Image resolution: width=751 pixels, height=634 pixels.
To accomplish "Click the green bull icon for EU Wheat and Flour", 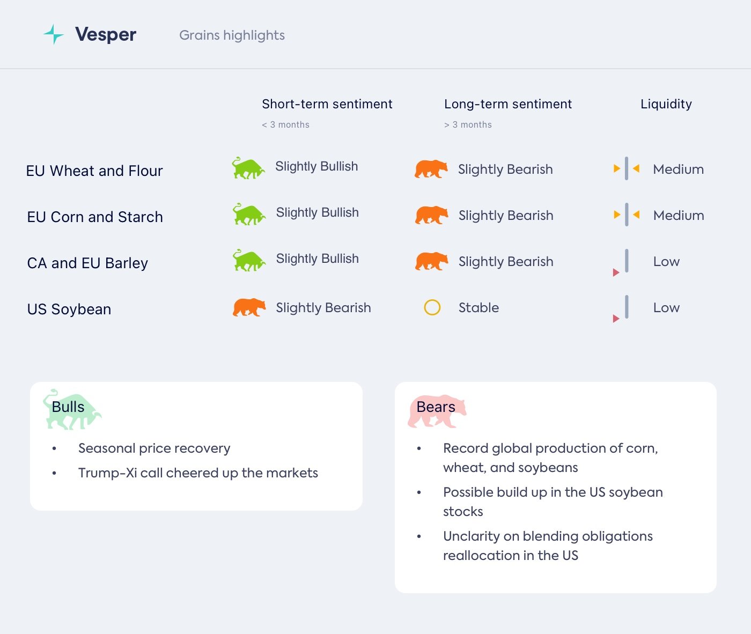I will pos(248,168).
